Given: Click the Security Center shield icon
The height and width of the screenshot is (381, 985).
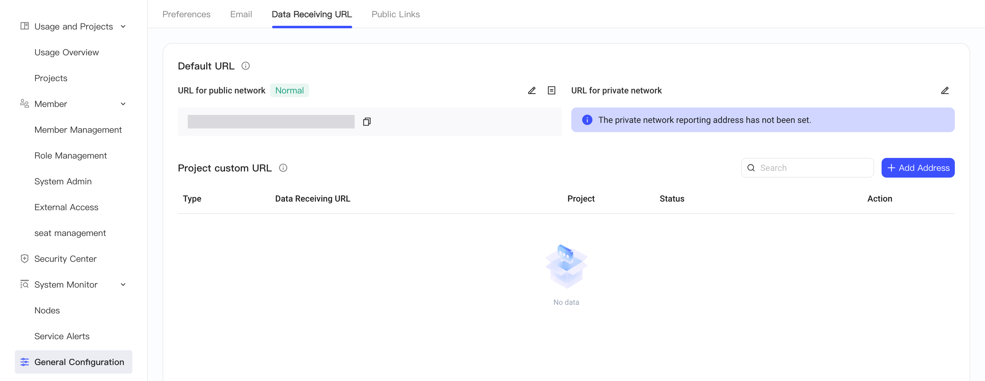Looking at the screenshot, I should click(25, 259).
